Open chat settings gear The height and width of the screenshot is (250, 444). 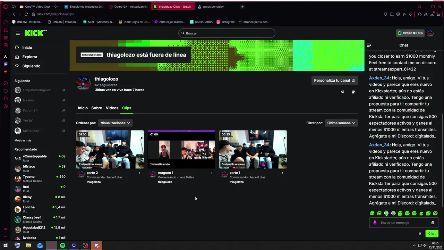coord(420,234)
